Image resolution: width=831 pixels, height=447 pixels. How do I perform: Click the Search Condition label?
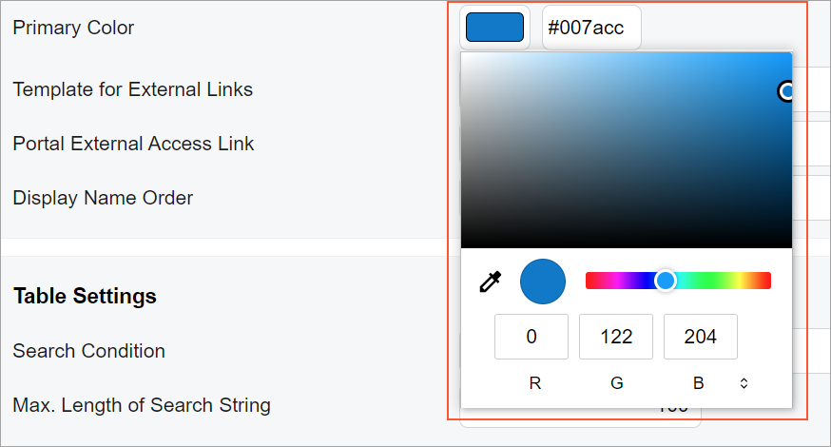(88, 351)
